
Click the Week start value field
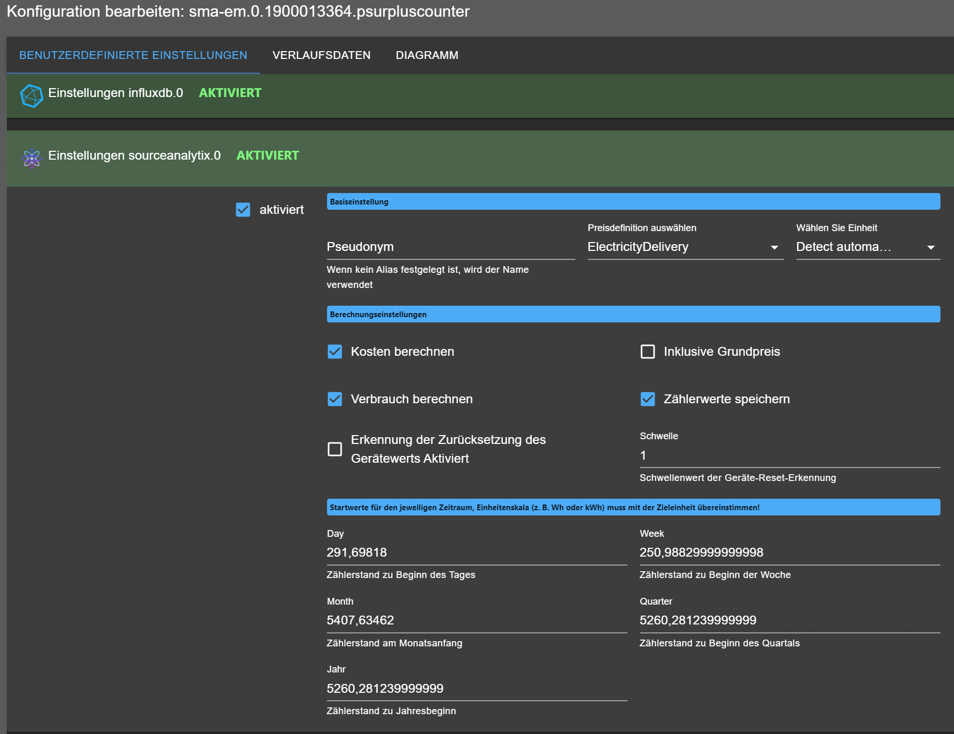click(790, 552)
